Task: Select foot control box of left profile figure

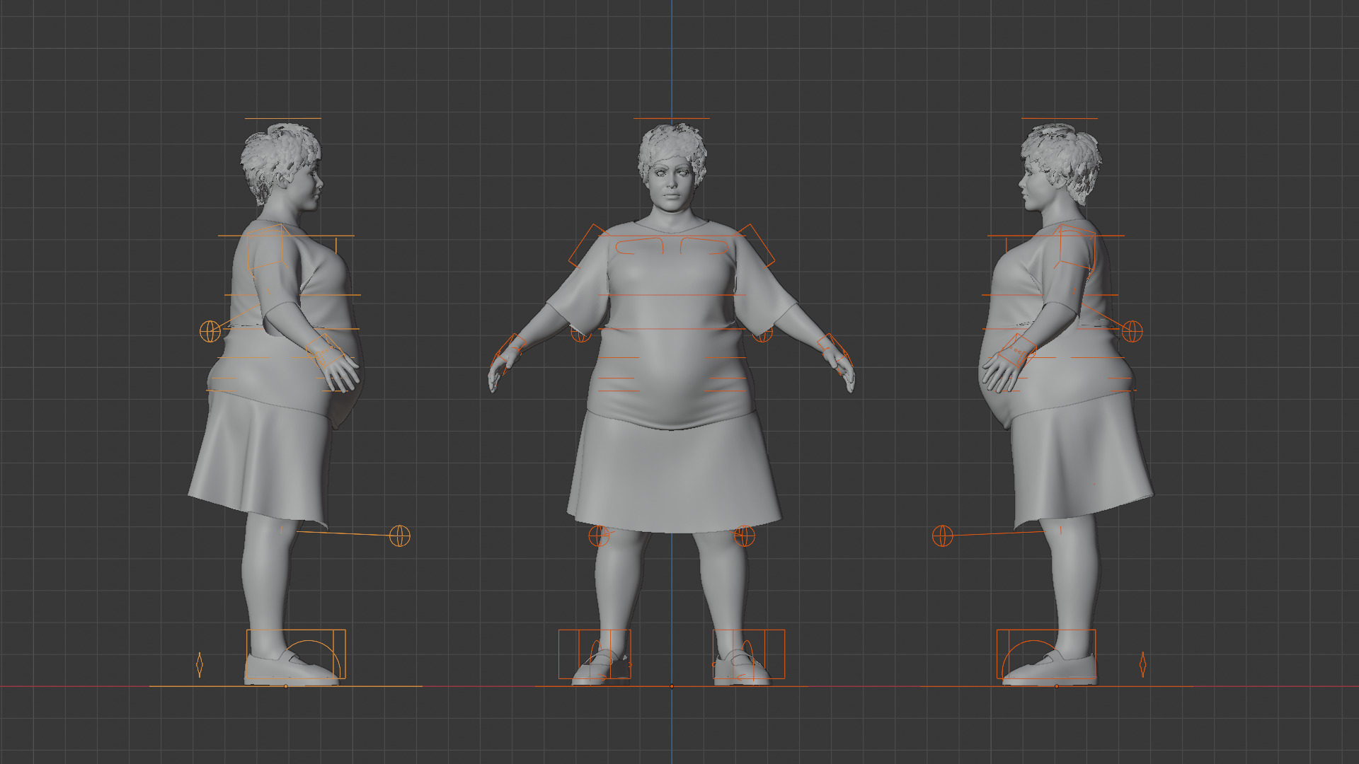Action: click(x=296, y=654)
